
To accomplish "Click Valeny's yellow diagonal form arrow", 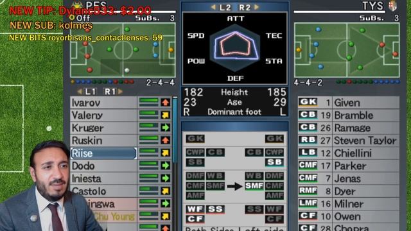I will click(166, 115).
